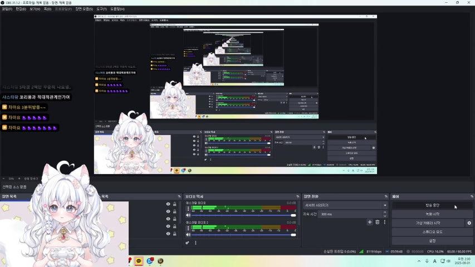Screen dimensions: 475x267
Task: Hide the third source with its eye
Action: point(168,219)
